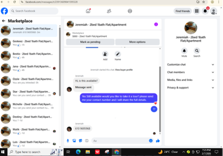The image size is (223, 156).
Task: Go back using the Marketplace arrow
Action: tap(4, 21)
